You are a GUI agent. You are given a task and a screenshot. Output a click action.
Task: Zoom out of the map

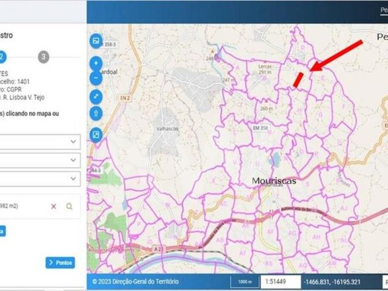coord(96,78)
